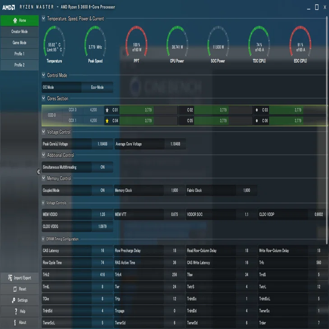Image resolution: width=329 pixels, height=329 pixels.
Task: Collapse the Cores Section expander
Action: point(43,98)
